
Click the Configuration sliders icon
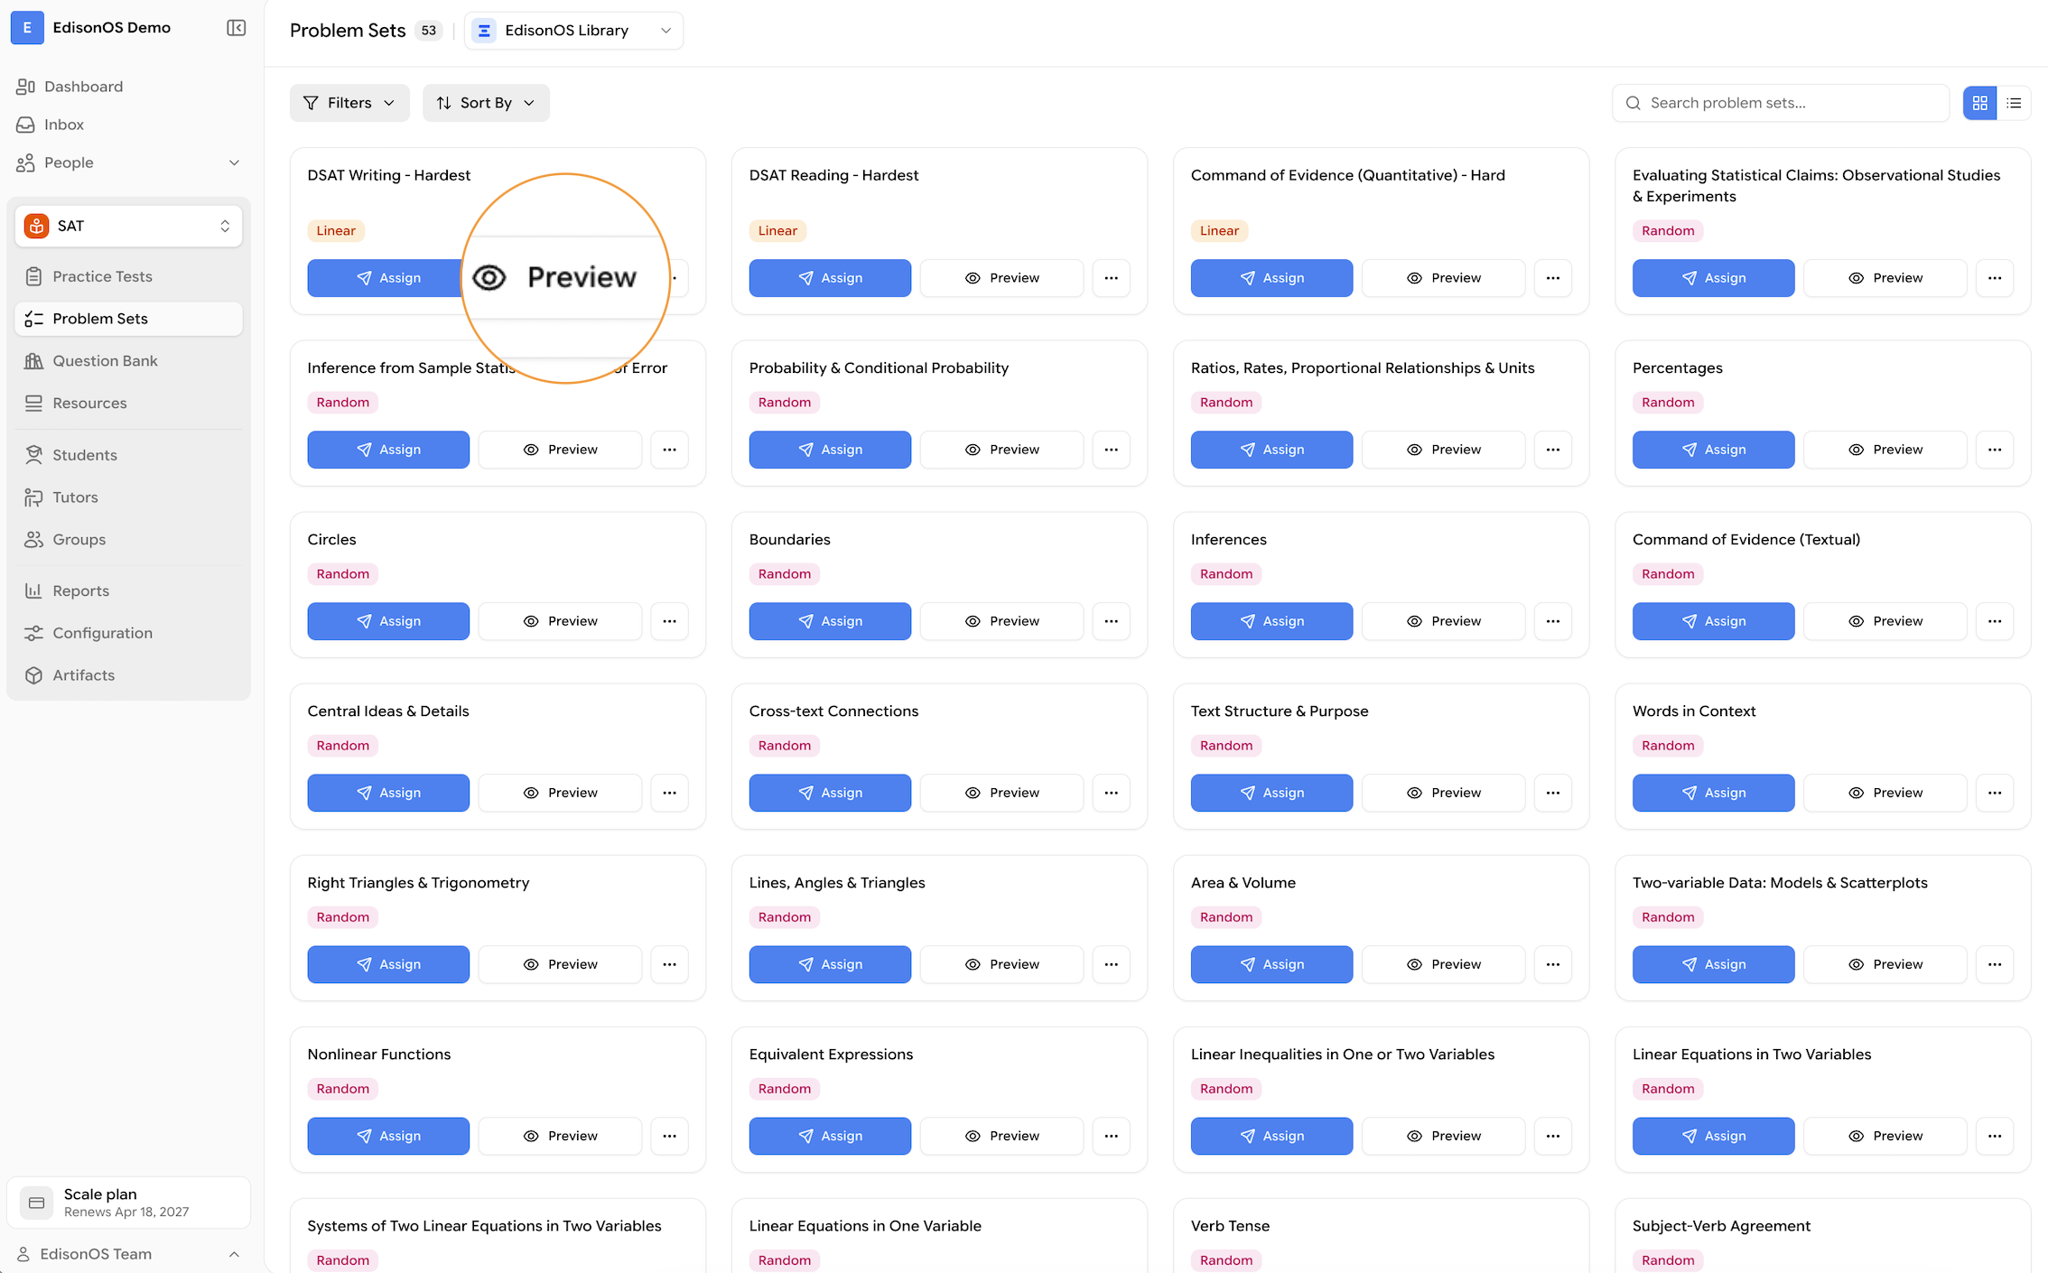33,634
